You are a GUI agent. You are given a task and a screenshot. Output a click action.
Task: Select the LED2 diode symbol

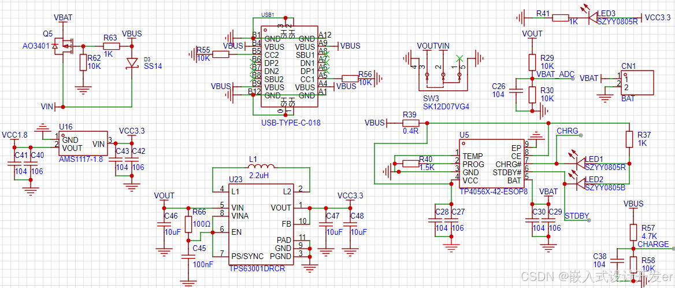[x=581, y=183]
